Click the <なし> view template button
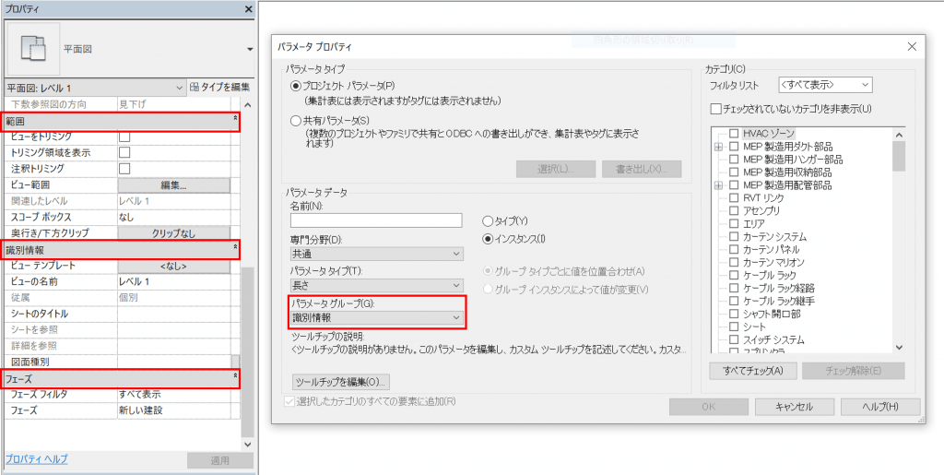The image size is (944, 475). click(x=174, y=266)
